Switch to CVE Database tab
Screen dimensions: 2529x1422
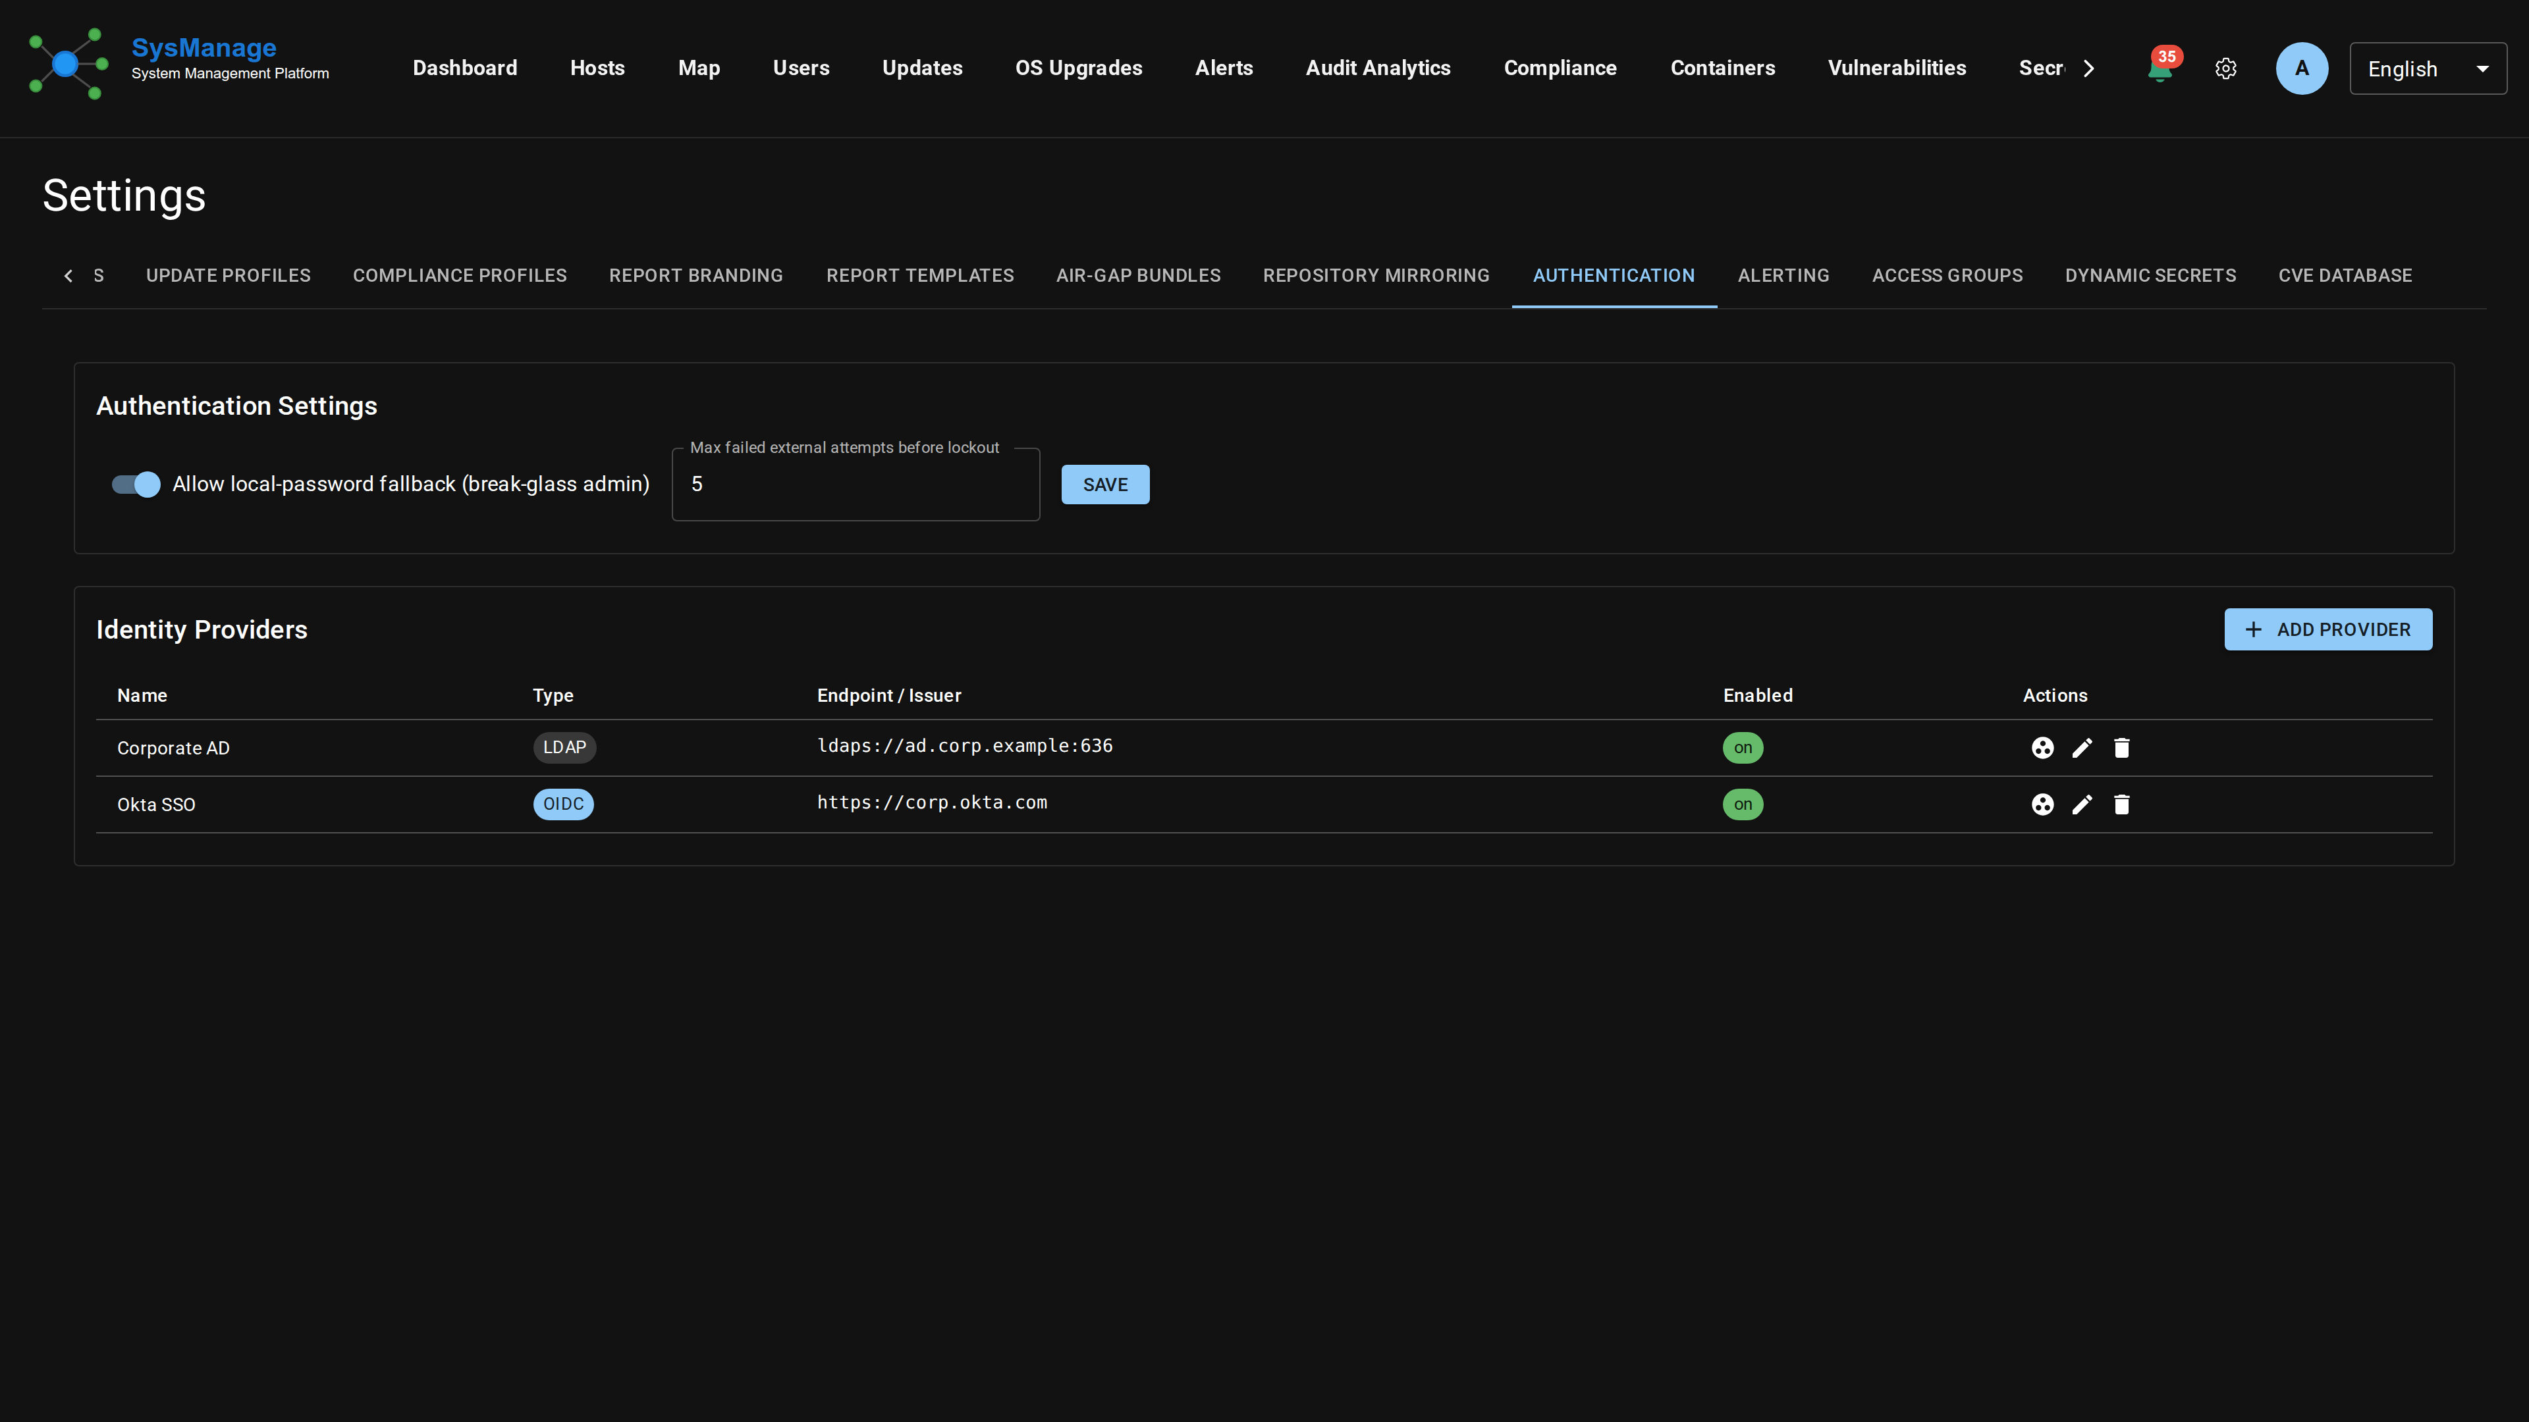tap(2345, 276)
